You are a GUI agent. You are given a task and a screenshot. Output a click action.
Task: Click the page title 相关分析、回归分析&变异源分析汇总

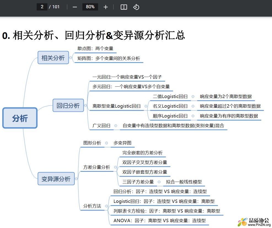99,35
